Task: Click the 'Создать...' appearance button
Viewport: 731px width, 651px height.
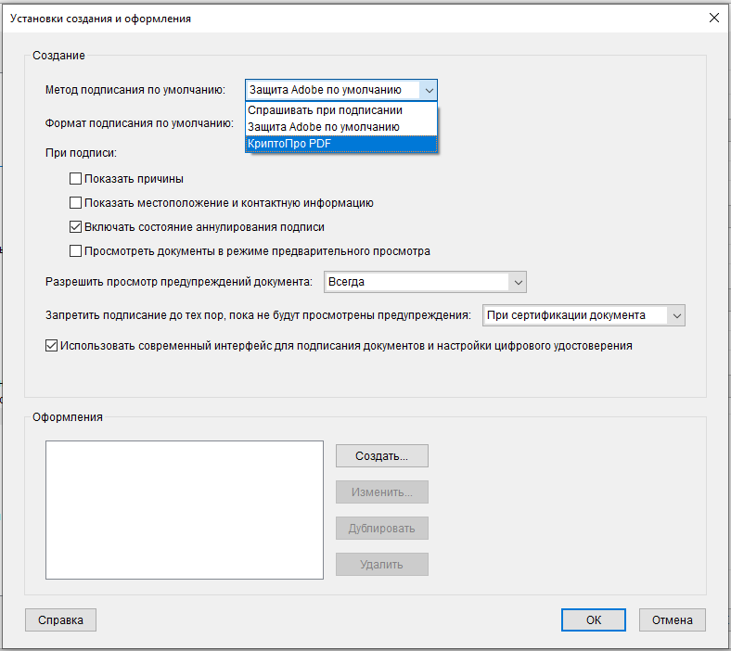Action: [381, 456]
